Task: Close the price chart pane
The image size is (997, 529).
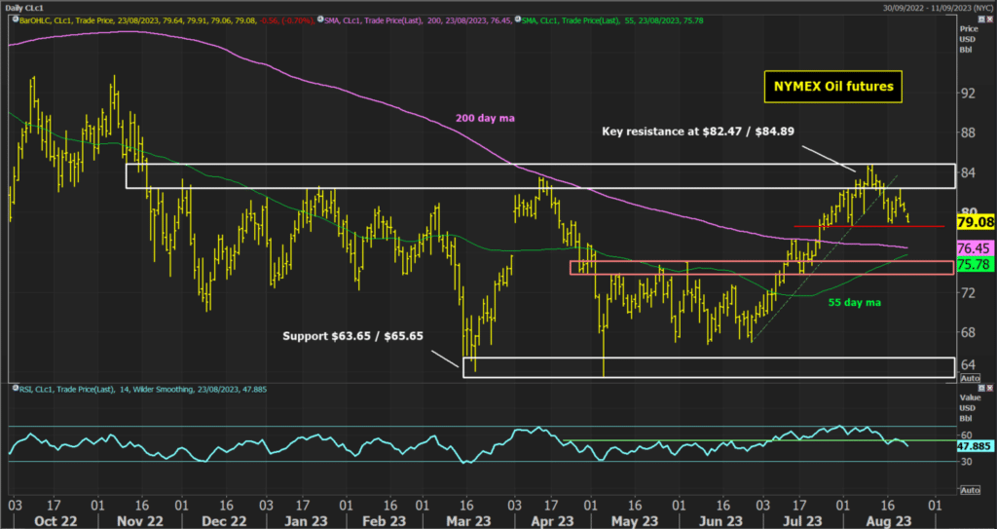Action: tap(989, 20)
